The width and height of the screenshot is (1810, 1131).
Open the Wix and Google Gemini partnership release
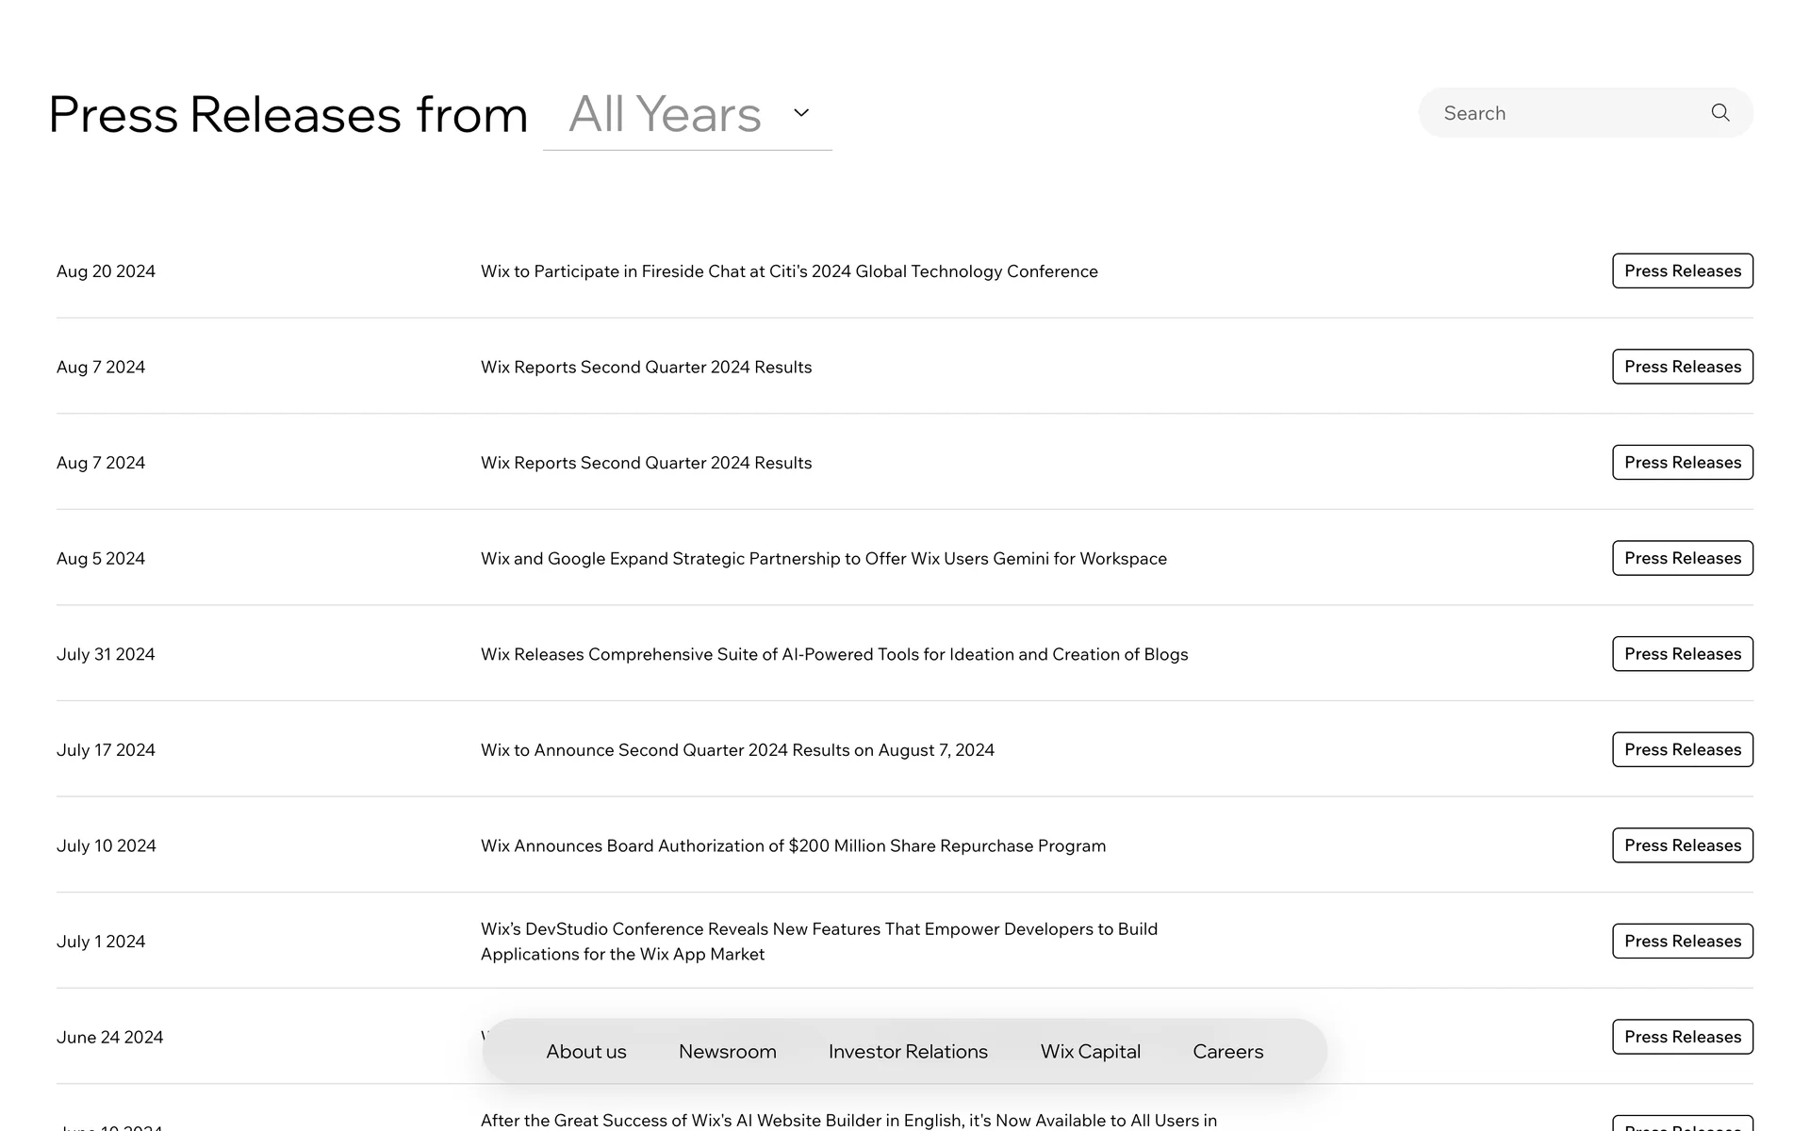(x=823, y=559)
